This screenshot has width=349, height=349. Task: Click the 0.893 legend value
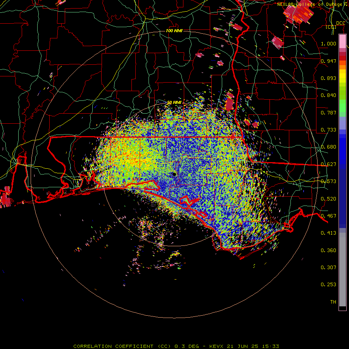point(328,78)
